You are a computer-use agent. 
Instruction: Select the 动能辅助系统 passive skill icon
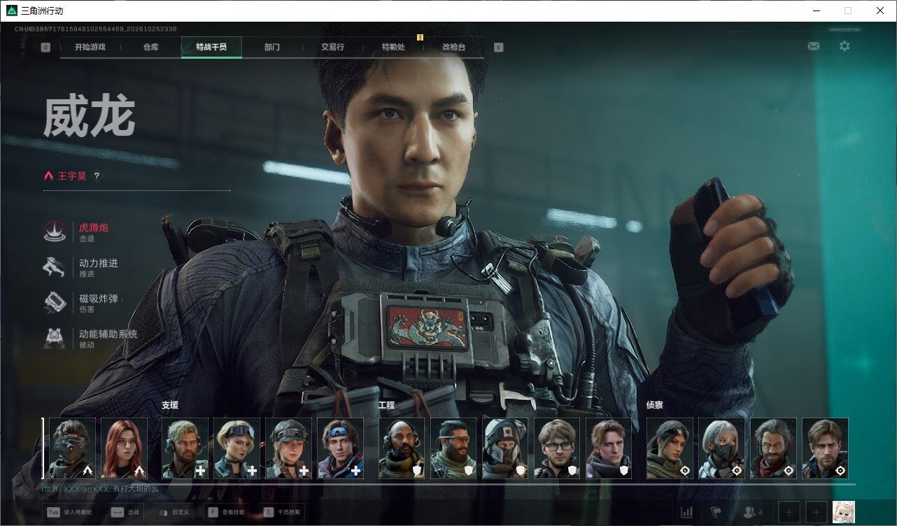pyautogui.click(x=55, y=338)
